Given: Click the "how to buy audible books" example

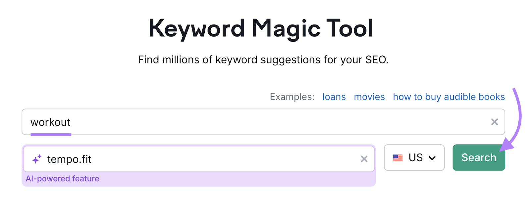Looking at the screenshot, I should (449, 97).
